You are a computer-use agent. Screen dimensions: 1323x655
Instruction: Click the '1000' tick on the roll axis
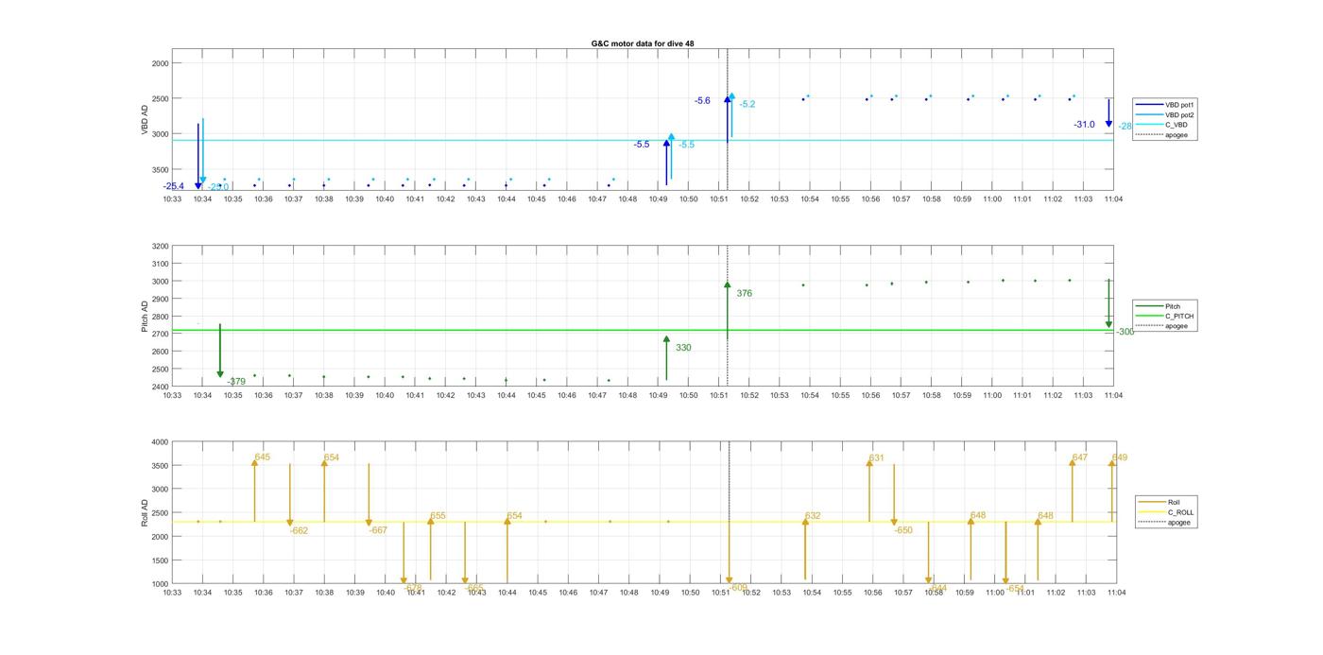tap(160, 584)
